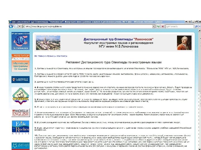Open the Macmillan English logo
Viewport: 201px width, 150px height.
point(20,113)
